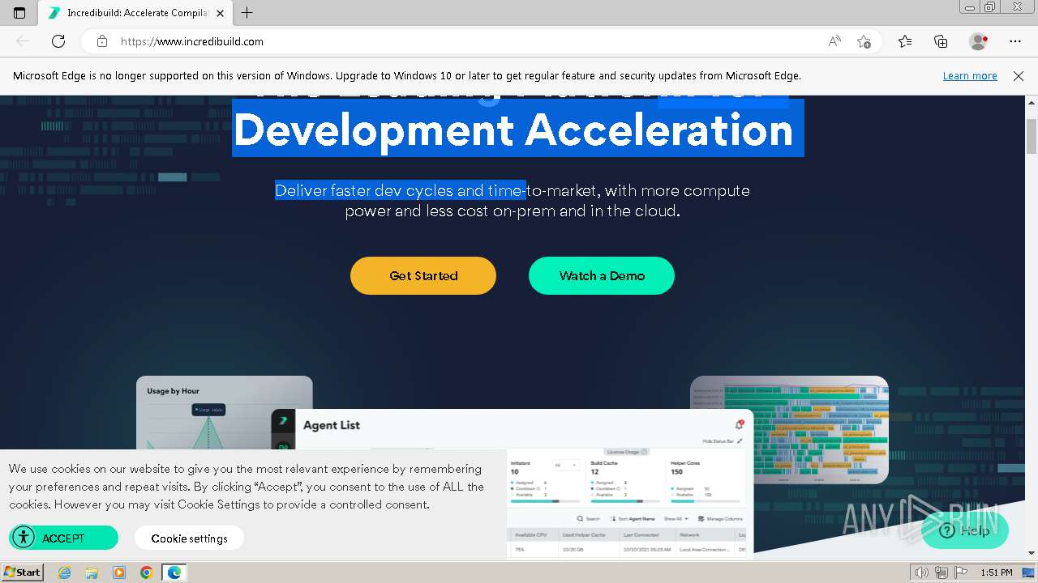Add this page to favorites

point(864,41)
